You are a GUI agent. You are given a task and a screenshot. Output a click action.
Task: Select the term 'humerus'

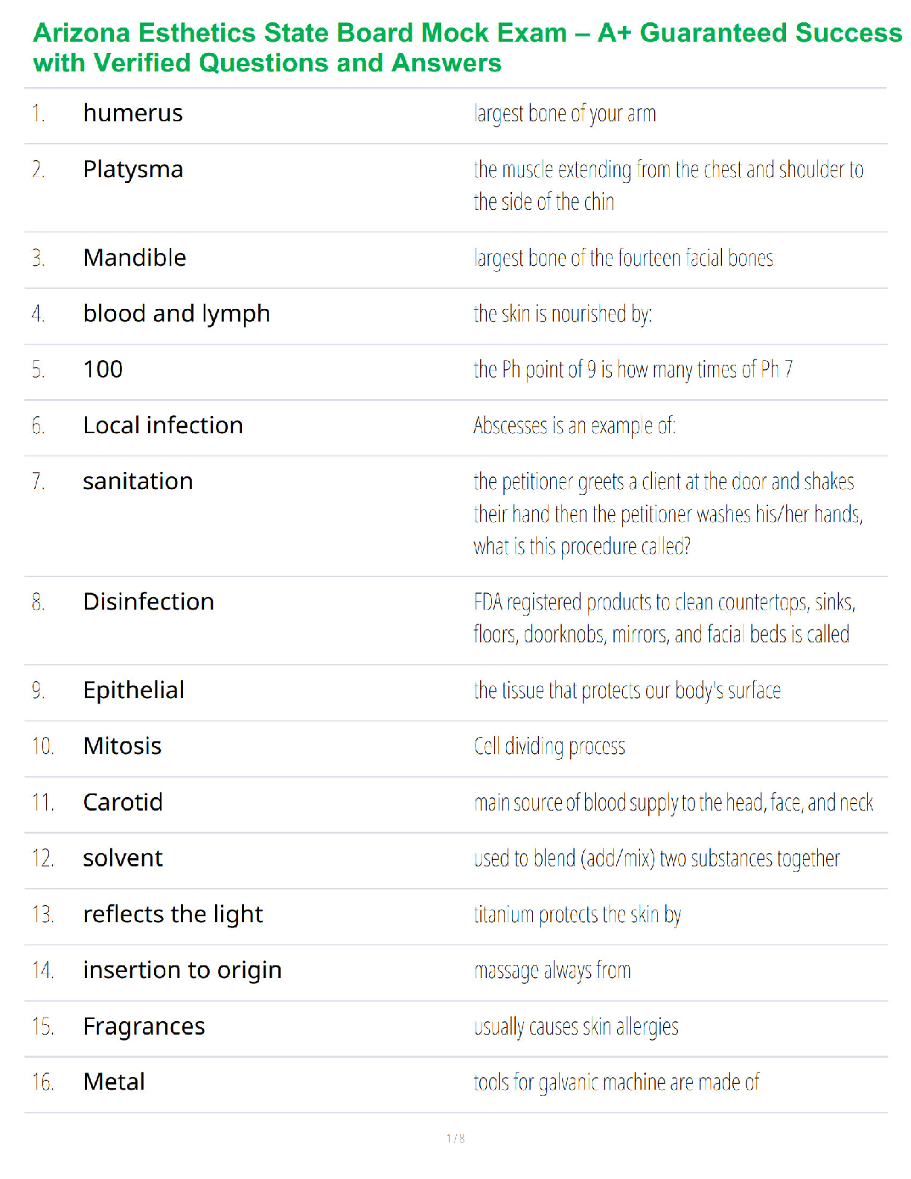[132, 113]
